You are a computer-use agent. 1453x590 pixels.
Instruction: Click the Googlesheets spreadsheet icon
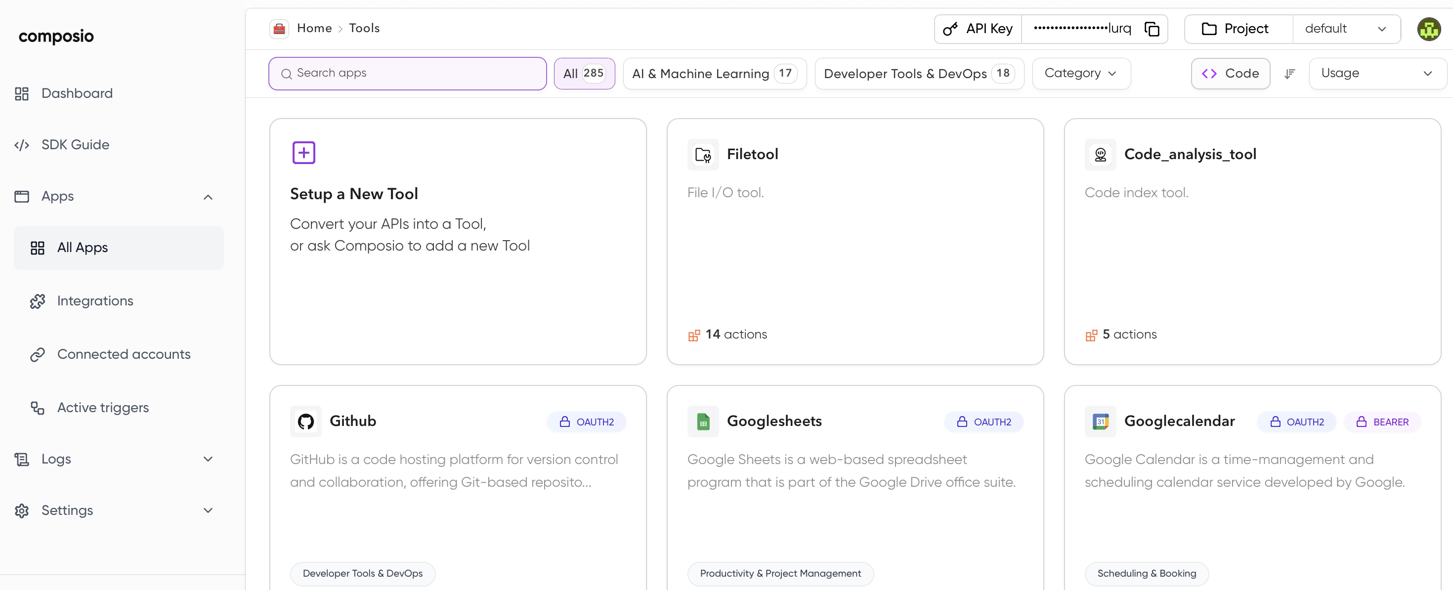[702, 421]
